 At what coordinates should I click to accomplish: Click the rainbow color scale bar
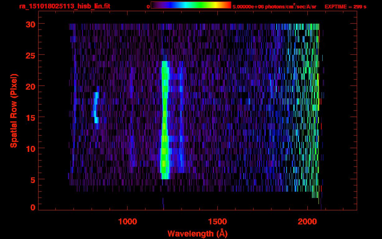(x=191, y=5)
